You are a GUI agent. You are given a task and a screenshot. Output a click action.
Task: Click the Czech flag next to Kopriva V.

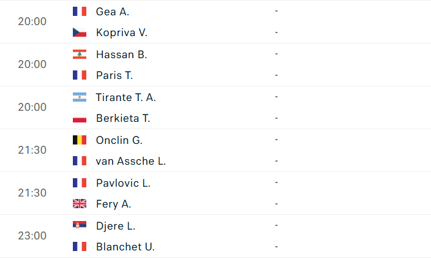[79, 32]
